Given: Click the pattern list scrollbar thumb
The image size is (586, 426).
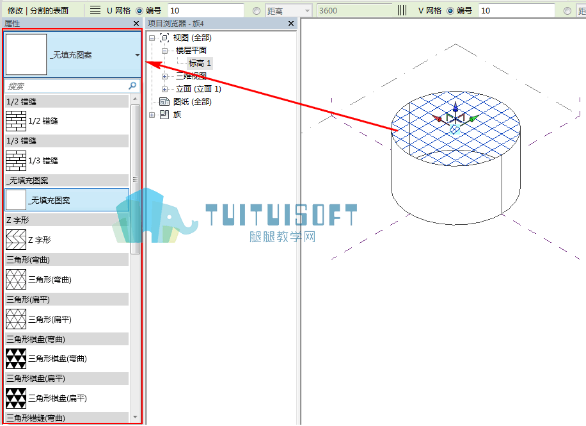Looking at the screenshot, I should [135, 179].
